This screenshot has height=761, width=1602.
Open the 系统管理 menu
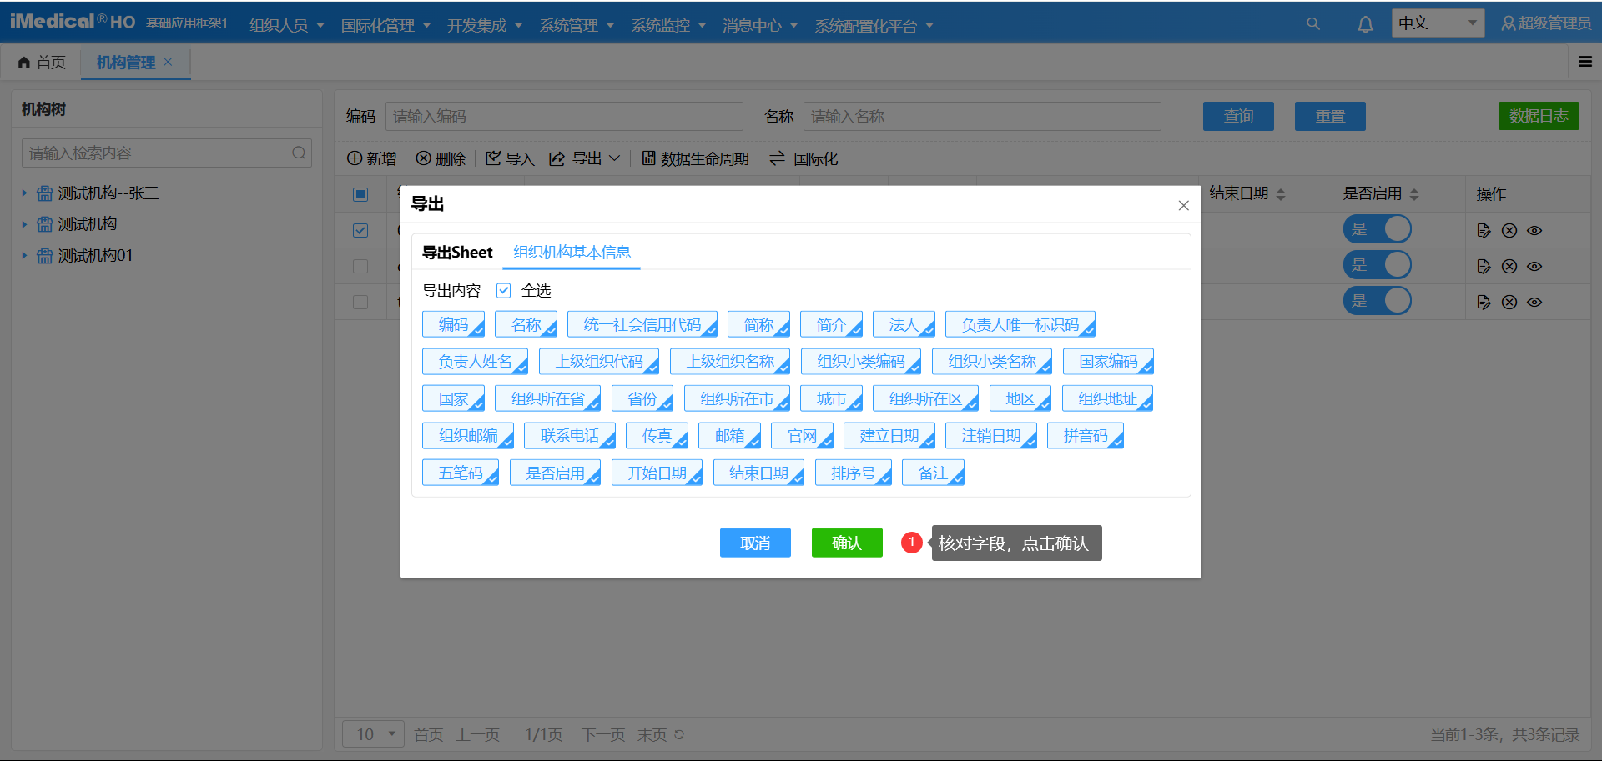point(577,25)
